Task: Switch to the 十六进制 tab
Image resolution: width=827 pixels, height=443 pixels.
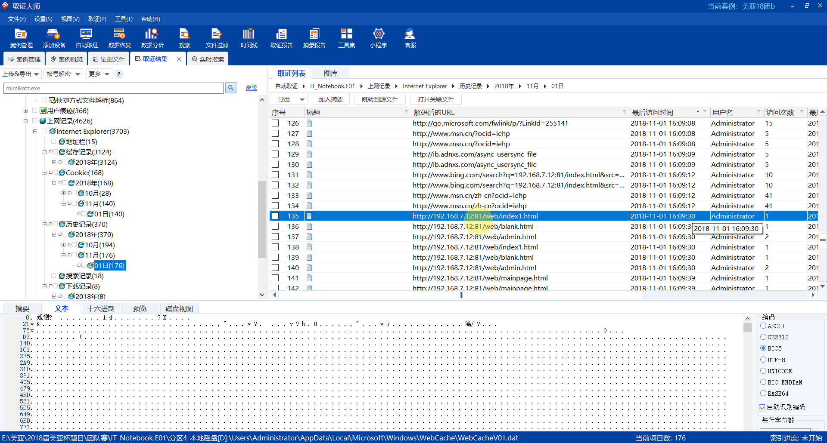Action: point(100,308)
